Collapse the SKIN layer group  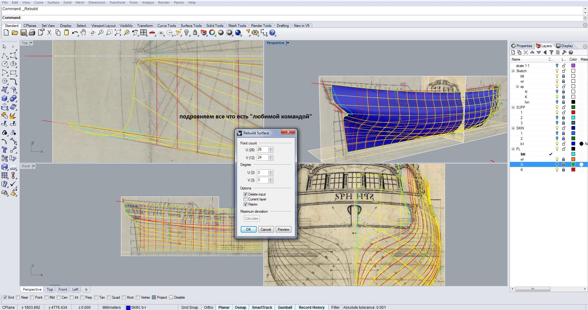(513, 128)
